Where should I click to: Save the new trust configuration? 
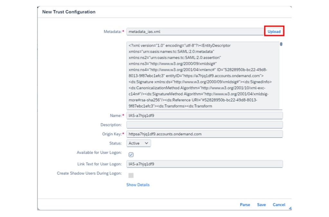[261, 205]
